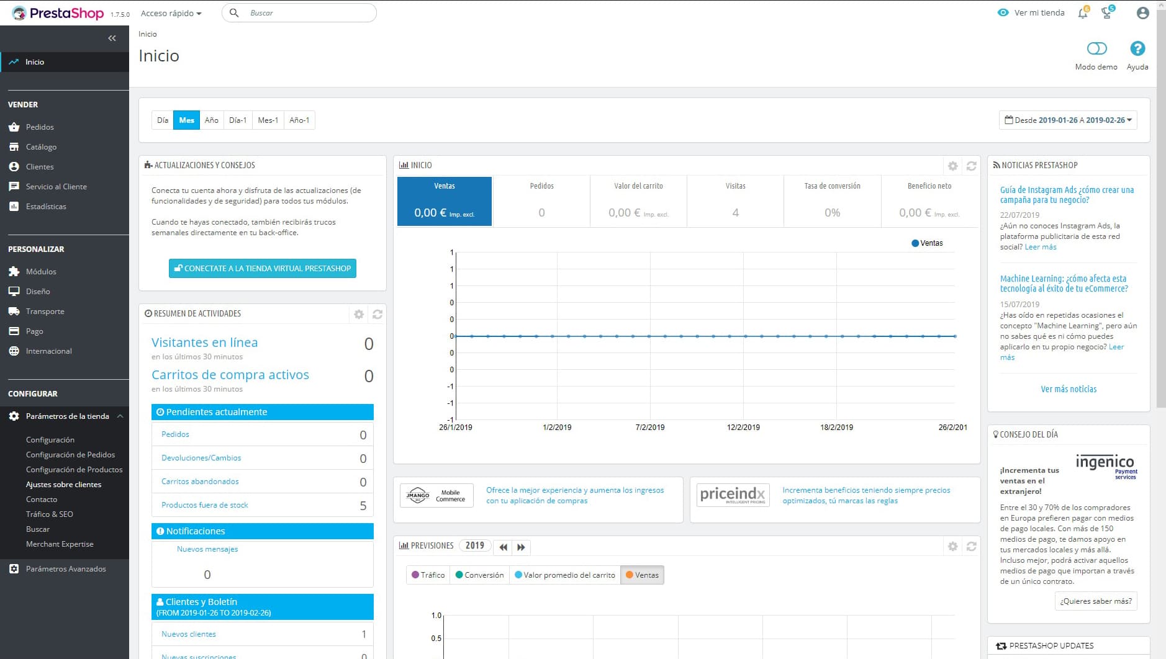Image resolution: width=1166 pixels, height=659 pixels.
Task: Click Conectate a la tienda virtual button
Action: click(x=263, y=269)
